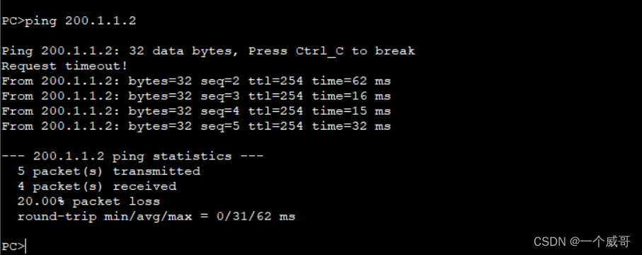The width and height of the screenshot is (642, 255).
Task: Click the 'time=15 ms' value
Action: coord(351,111)
